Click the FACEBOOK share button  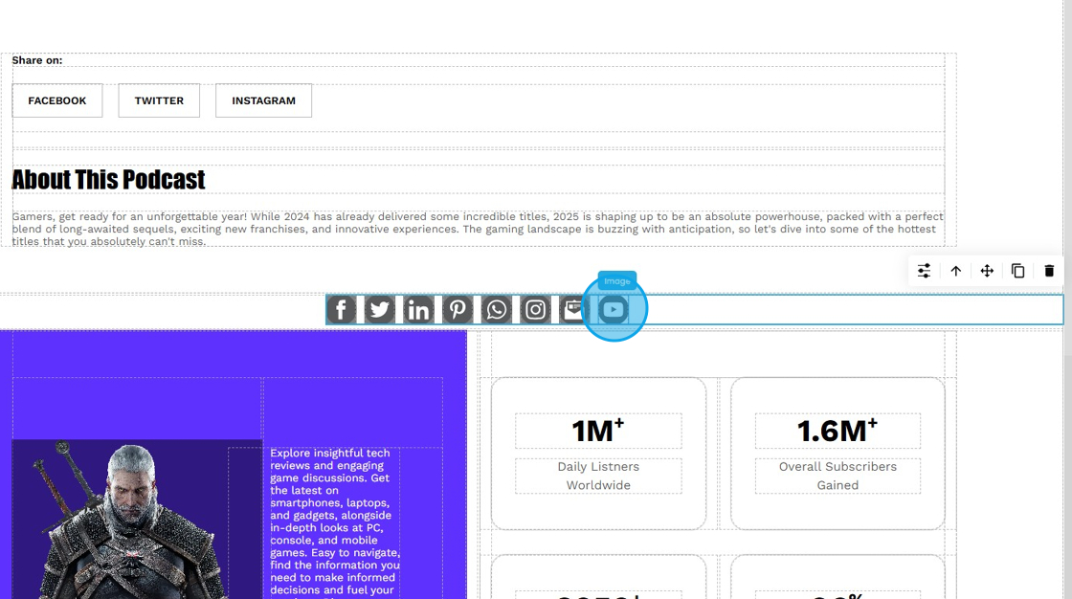57,100
